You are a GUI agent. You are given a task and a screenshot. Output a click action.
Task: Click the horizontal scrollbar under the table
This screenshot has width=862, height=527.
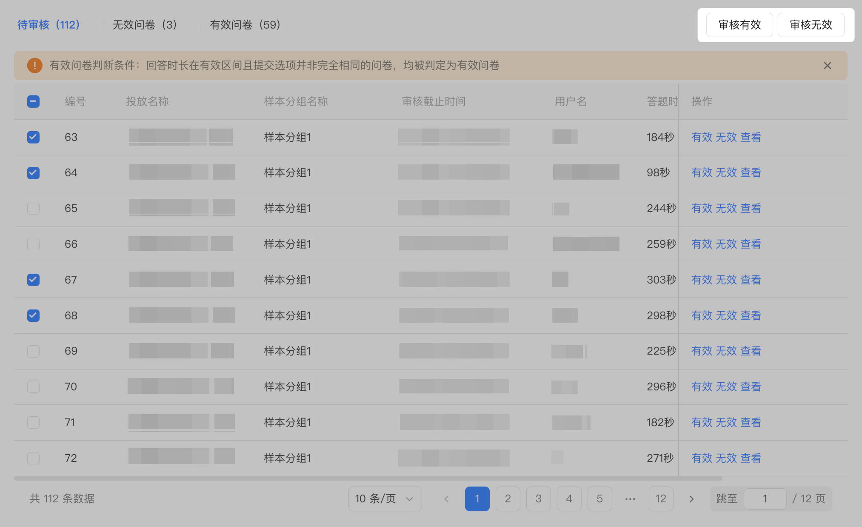[368, 478]
